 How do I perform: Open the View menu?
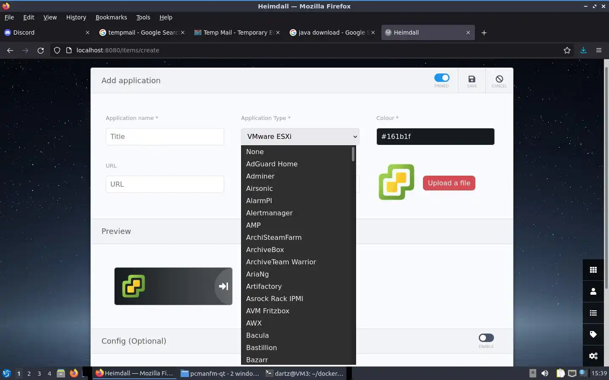(x=50, y=17)
